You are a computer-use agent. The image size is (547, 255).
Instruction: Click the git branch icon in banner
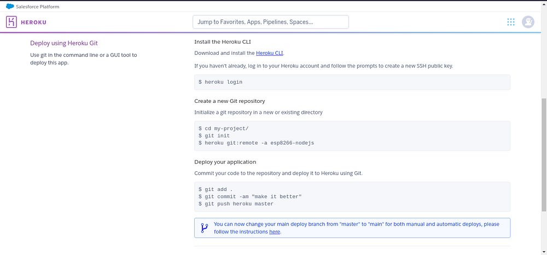pos(205,228)
